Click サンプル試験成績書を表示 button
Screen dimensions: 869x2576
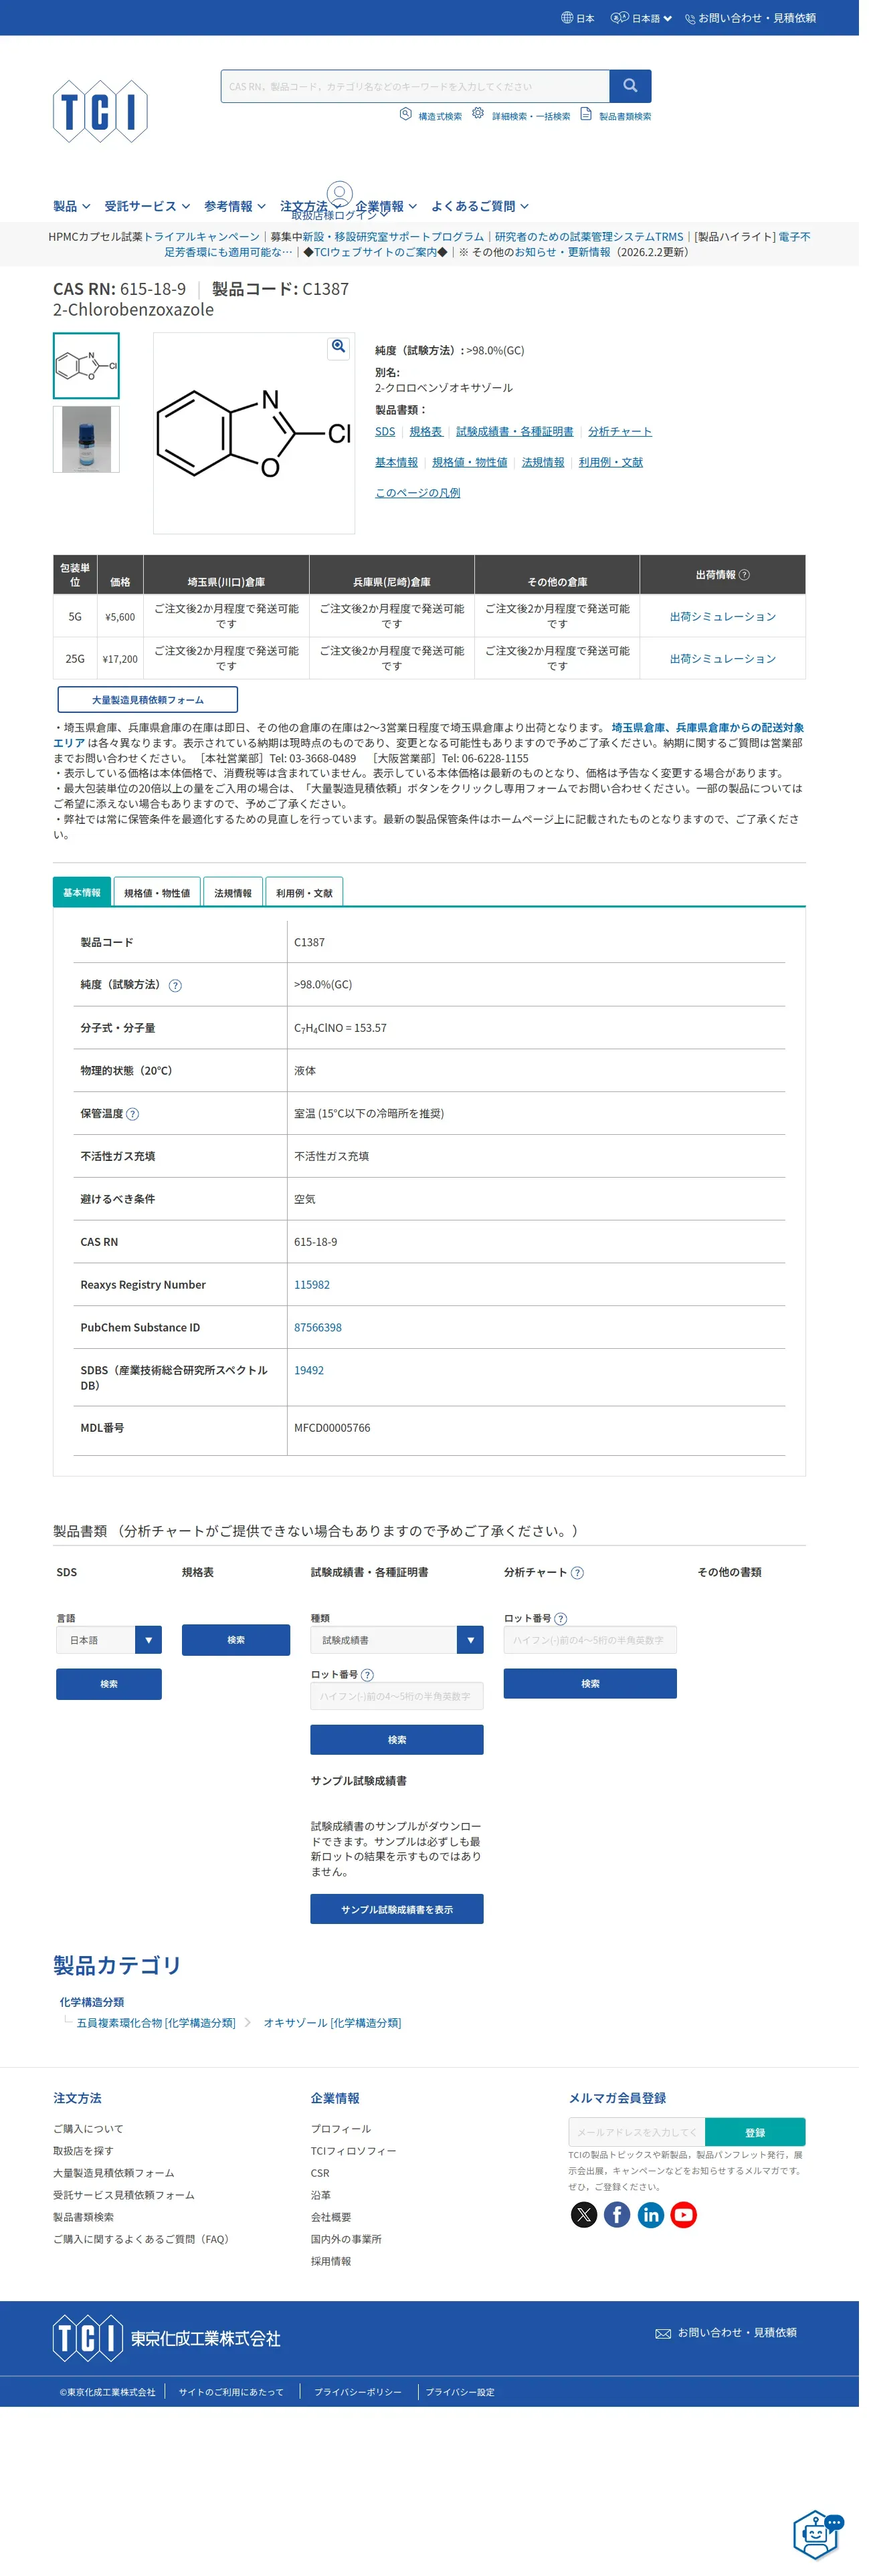pyautogui.click(x=397, y=1909)
